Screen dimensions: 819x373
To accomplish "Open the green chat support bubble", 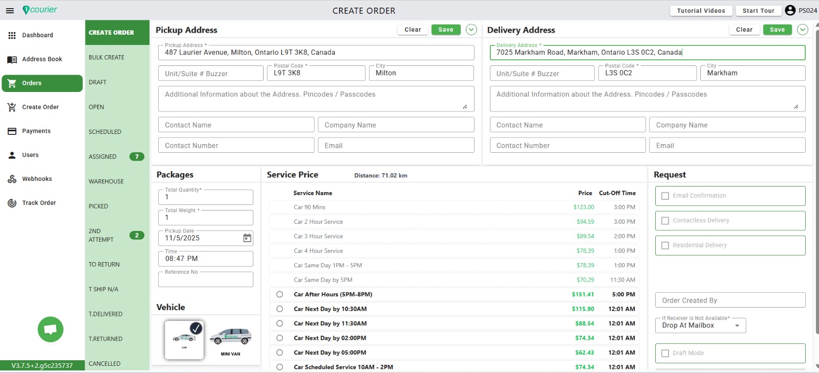I will (50, 330).
